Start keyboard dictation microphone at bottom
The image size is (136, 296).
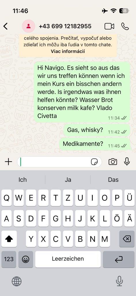tap(119, 282)
